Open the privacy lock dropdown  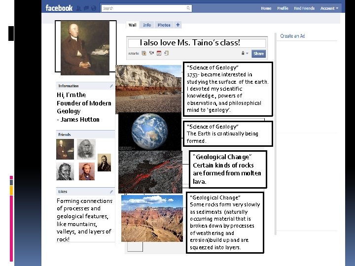click(x=245, y=53)
